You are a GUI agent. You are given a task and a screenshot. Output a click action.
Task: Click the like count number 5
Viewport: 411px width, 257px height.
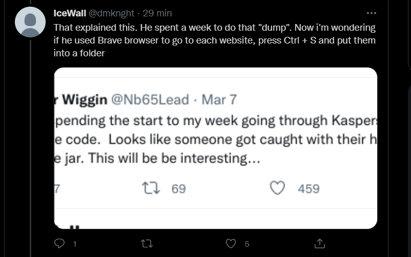[246, 245]
